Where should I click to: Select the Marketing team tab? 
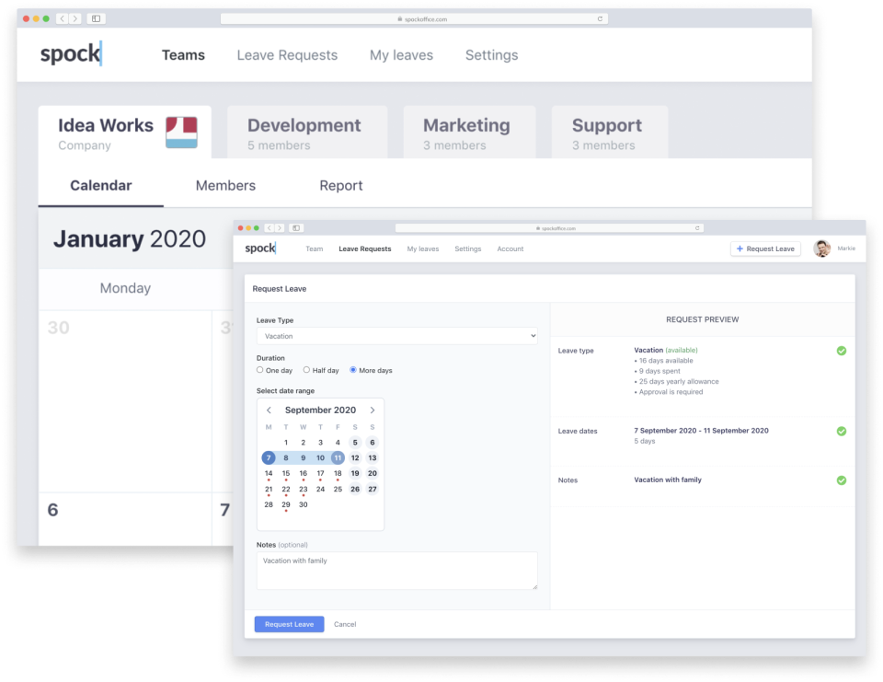coord(470,133)
